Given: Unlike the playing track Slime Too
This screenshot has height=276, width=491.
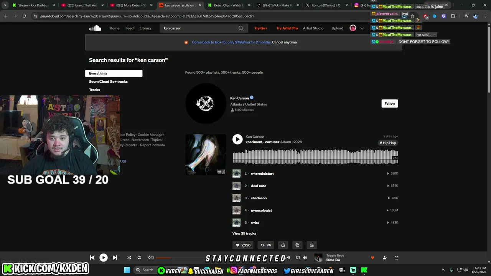Looking at the screenshot, I should (x=372, y=258).
